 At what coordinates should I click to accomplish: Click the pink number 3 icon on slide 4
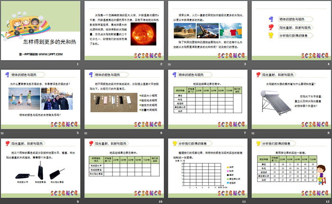coord(271,36)
